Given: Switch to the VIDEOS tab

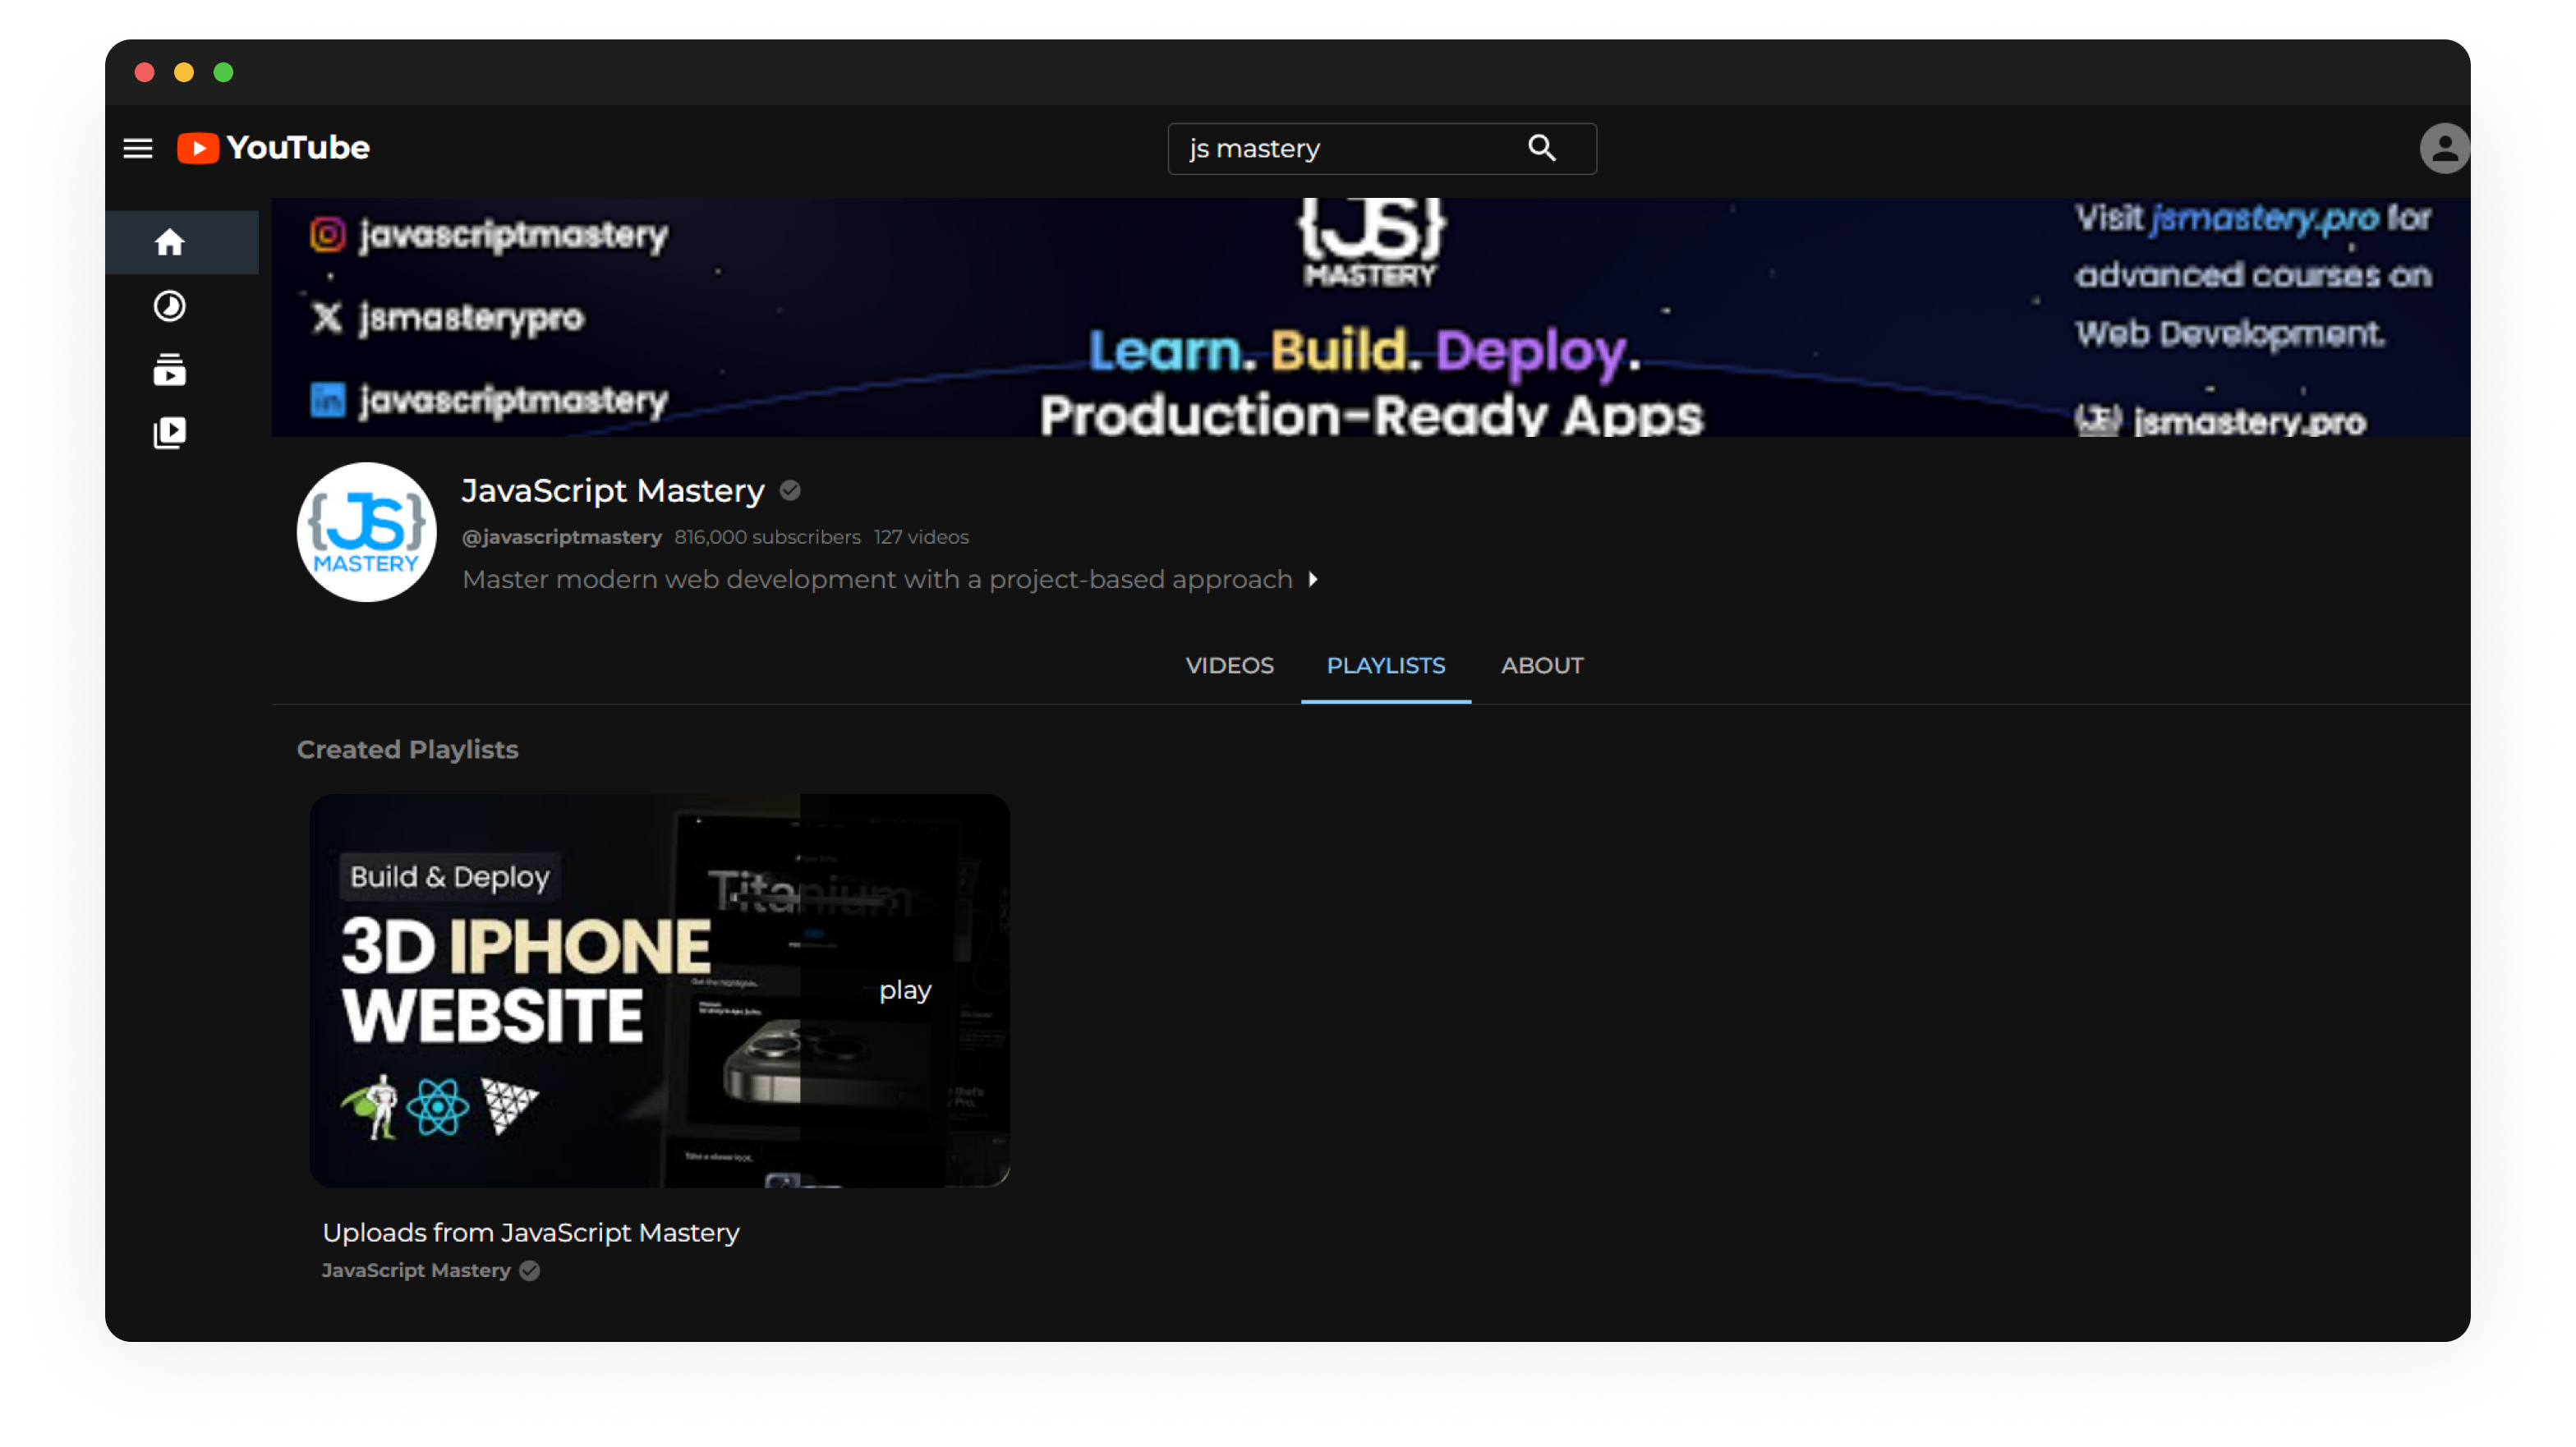Looking at the screenshot, I should [x=1229, y=666].
